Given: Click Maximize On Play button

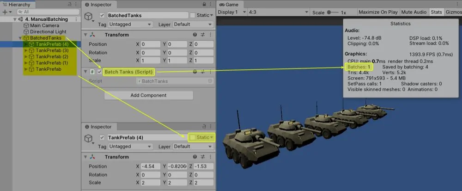Looking at the screenshot, I should point(378,12).
